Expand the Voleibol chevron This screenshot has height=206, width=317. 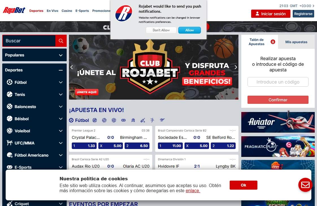pyautogui.click(x=61, y=131)
